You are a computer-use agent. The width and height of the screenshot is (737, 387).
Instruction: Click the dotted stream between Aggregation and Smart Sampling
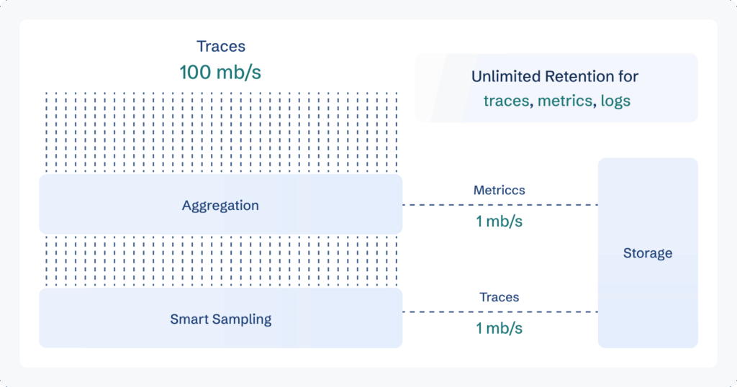tap(221, 260)
